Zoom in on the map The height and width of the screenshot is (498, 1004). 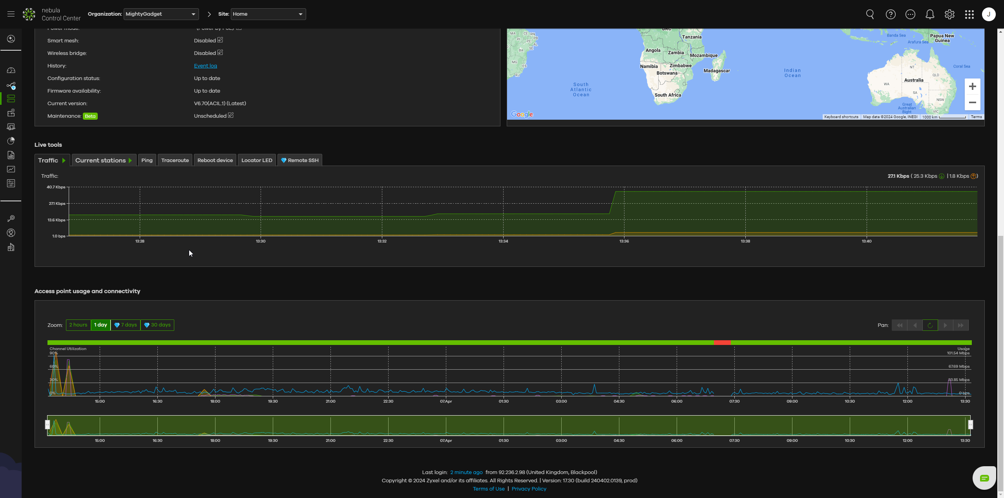pyautogui.click(x=972, y=86)
